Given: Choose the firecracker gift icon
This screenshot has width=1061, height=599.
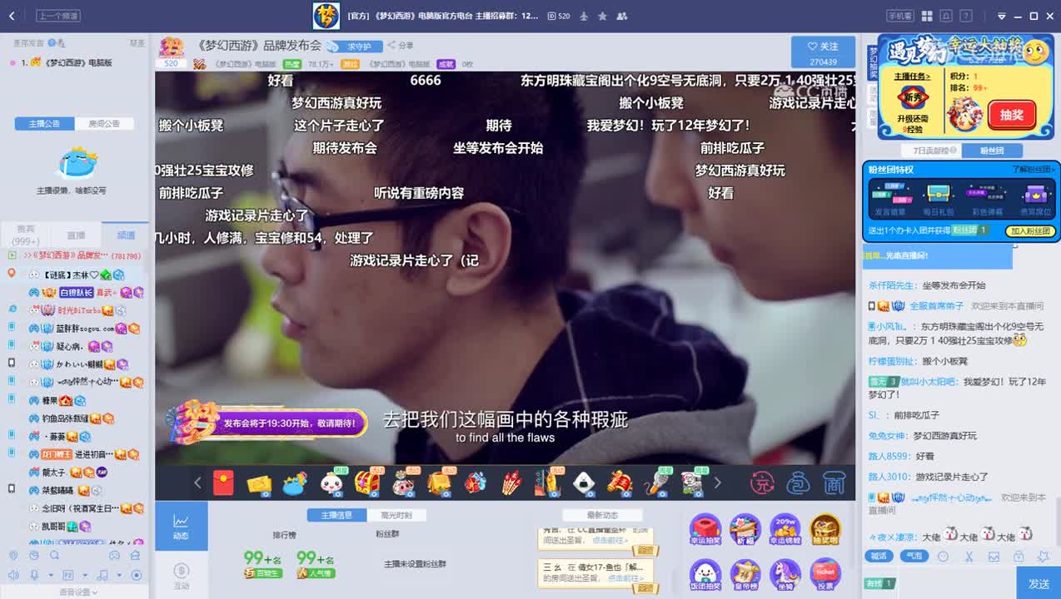Looking at the screenshot, I should [511, 483].
